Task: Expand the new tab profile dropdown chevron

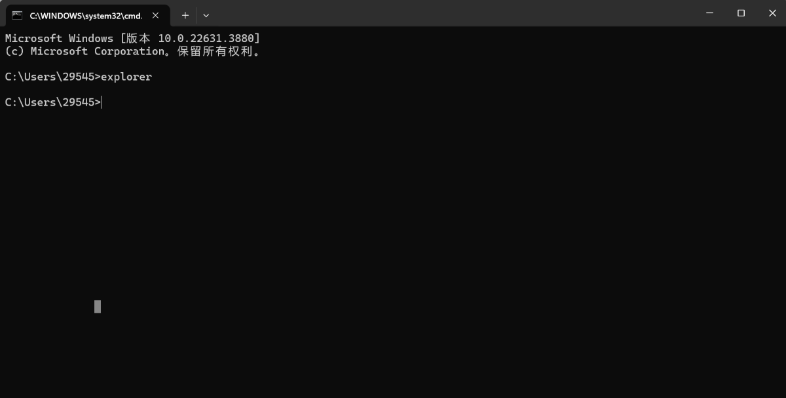Action: tap(206, 15)
